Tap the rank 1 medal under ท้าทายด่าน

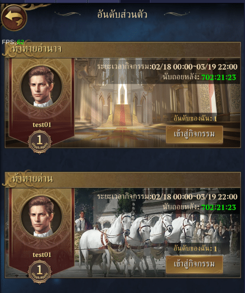pos(40,272)
